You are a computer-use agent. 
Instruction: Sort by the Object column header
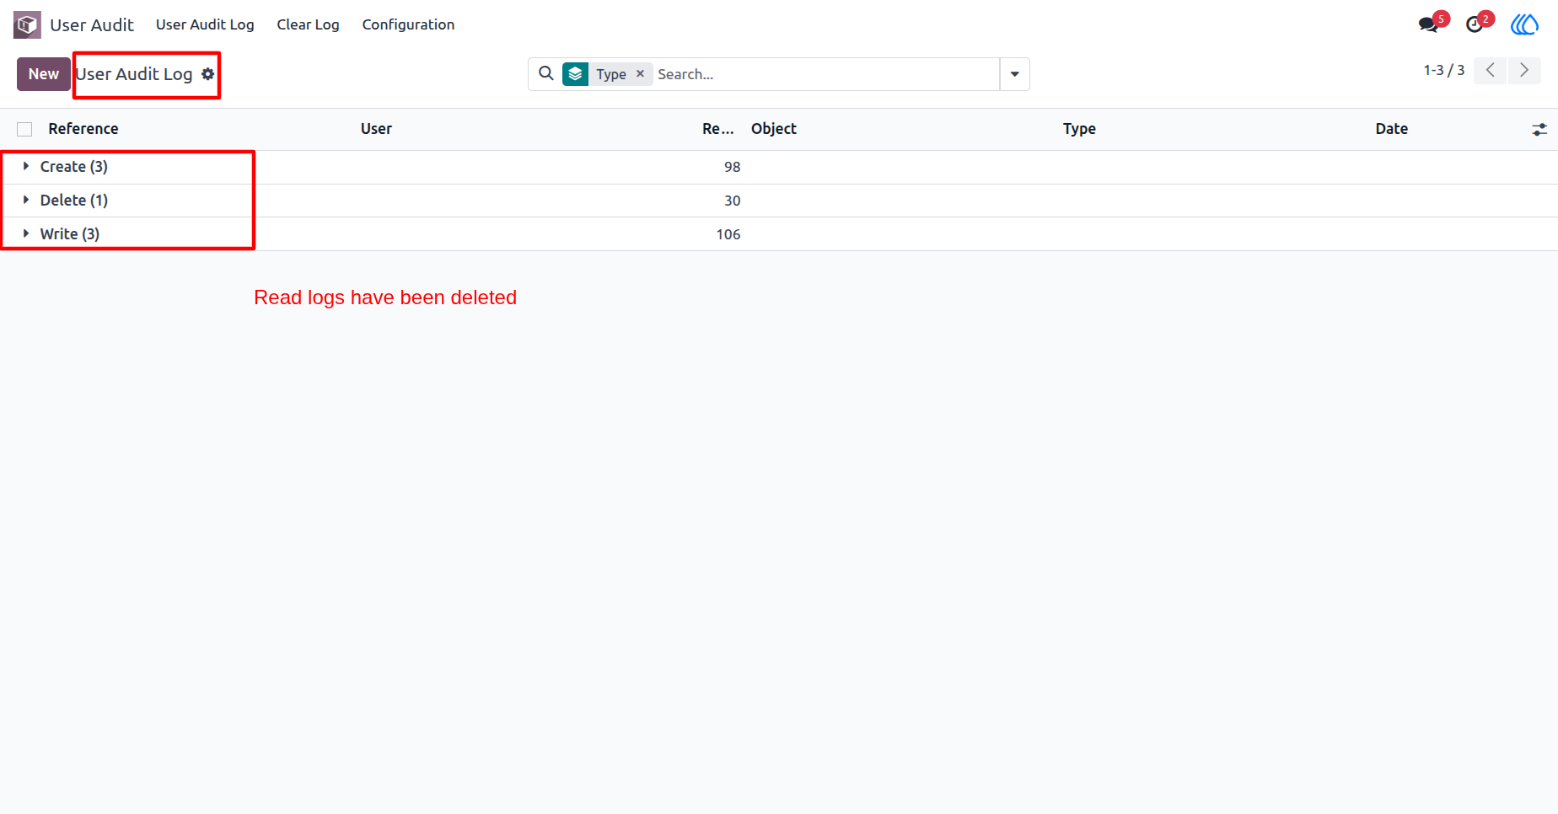774,129
